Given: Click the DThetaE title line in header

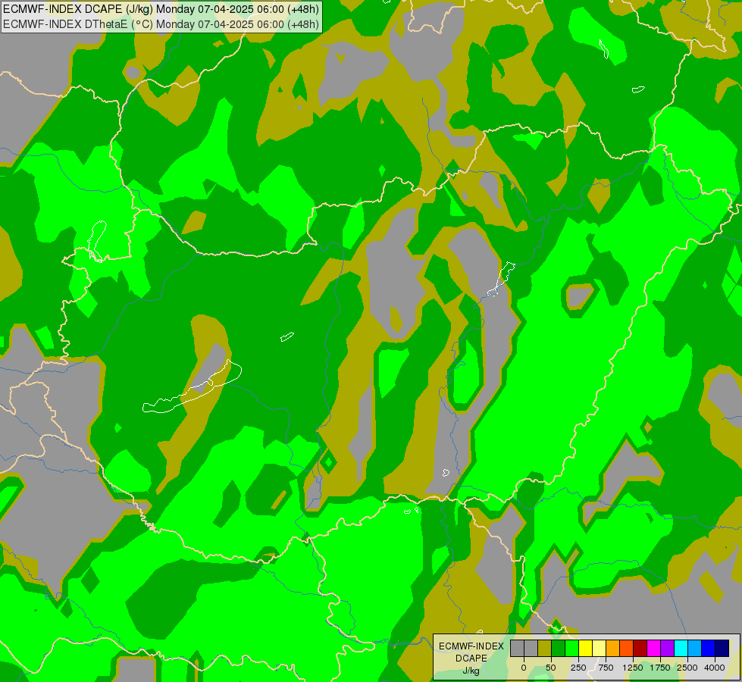Looking at the screenshot, I should tap(161, 24).
